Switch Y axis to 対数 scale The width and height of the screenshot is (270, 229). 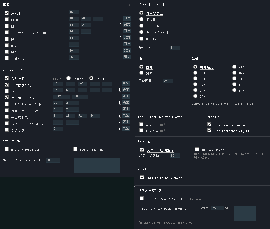point(142,73)
